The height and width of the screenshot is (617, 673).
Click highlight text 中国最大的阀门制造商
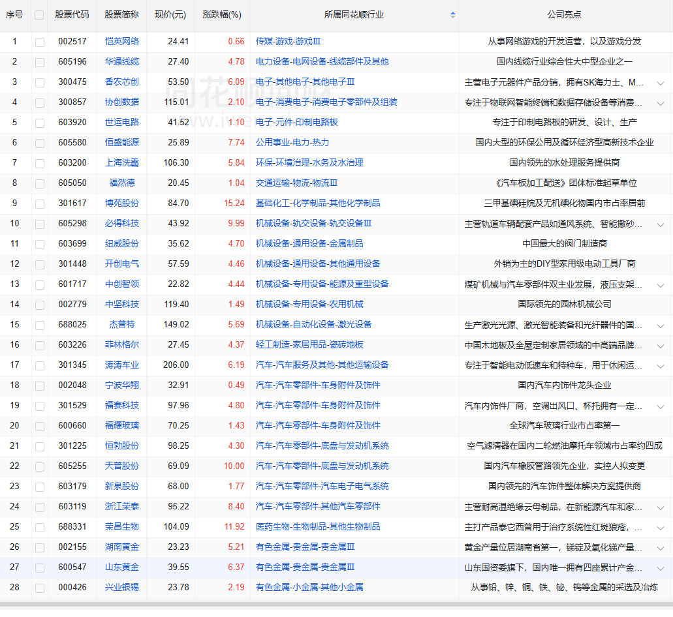point(565,244)
